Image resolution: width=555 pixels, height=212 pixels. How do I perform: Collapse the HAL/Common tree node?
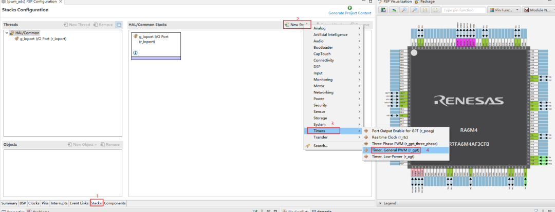7,33
